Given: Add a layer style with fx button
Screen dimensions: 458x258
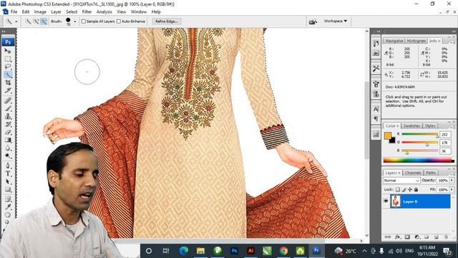Looking at the screenshot, I should click(x=398, y=236).
